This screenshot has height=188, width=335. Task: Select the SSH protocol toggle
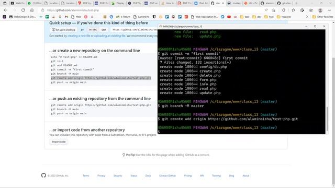pyautogui.click(x=104, y=30)
